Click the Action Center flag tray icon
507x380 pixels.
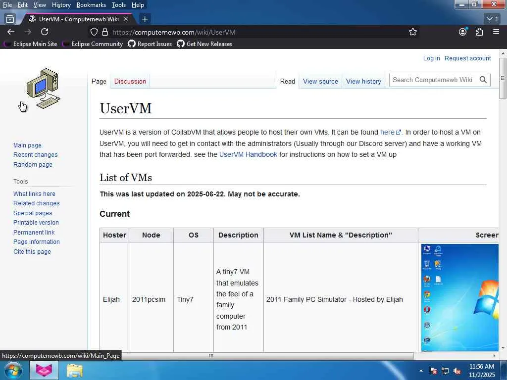[x=433, y=371]
